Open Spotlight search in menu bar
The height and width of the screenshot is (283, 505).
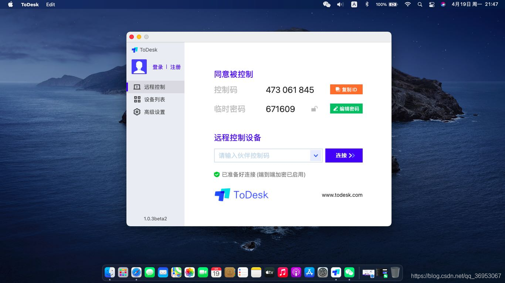pos(420,4)
